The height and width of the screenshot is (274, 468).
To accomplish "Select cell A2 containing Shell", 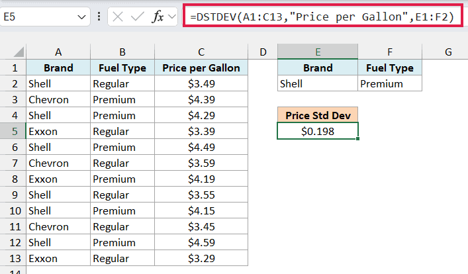I will [x=58, y=83].
